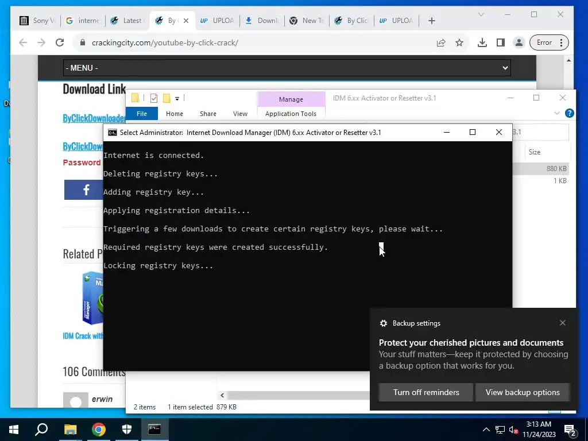Expand the Explorer ribbon chevron

[x=557, y=113]
